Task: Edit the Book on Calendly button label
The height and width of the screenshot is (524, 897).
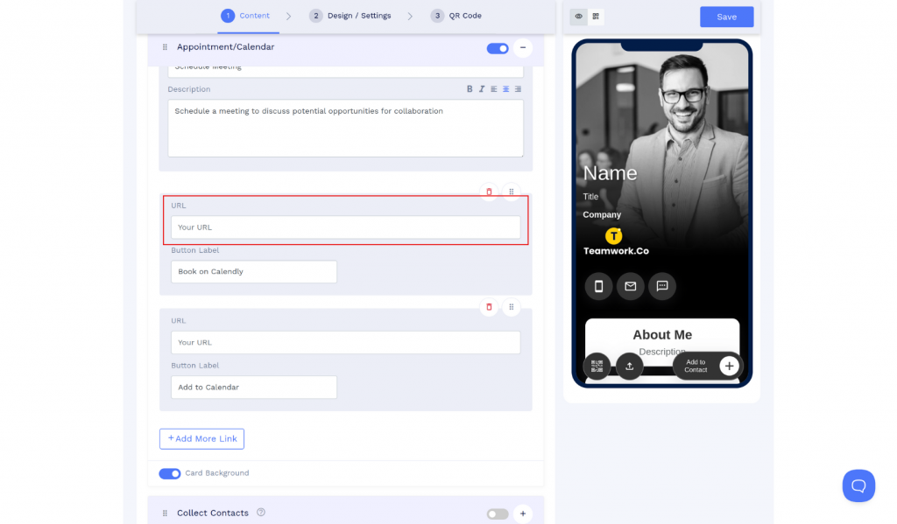Action: (254, 272)
